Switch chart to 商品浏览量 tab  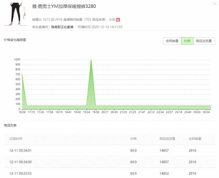[x=204, y=41]
